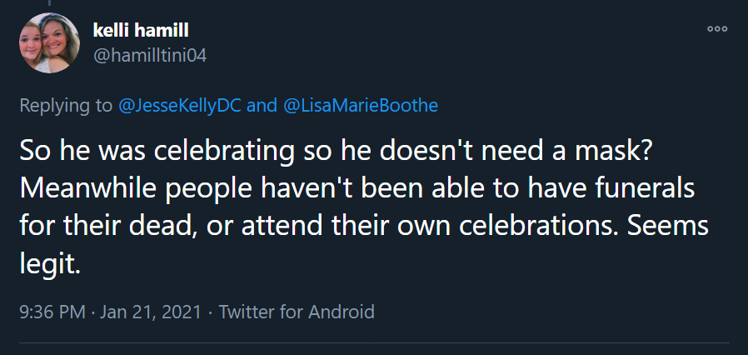The height and width of the screenshot is (355, 748).
Task: Click the 'Replying to' label
Action: click(x=66, y=106)
